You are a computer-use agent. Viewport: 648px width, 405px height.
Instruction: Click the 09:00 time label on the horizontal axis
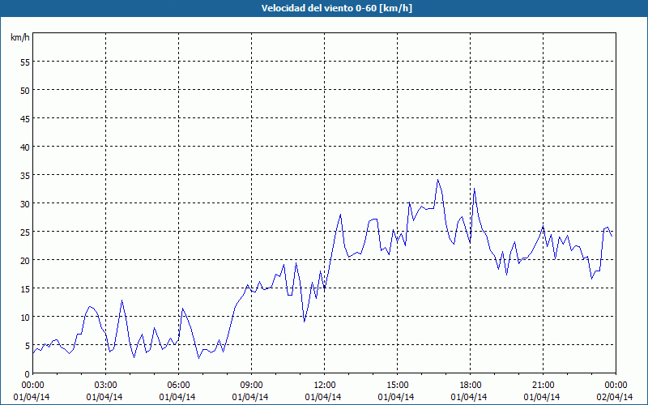(251, 386)
